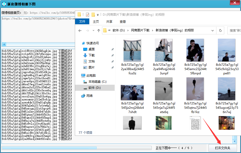The image size is (241, 153).
Task: Open 下载 in the navigation pane
Action: [91, 55]
